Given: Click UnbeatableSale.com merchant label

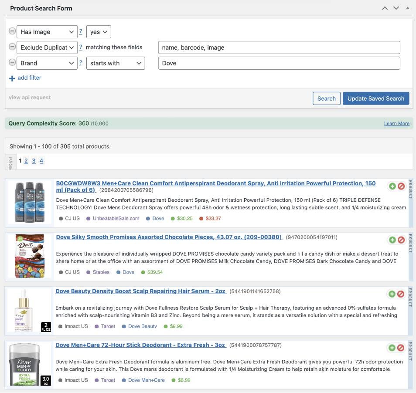Looking at the screenshot, I should point(116,218).
